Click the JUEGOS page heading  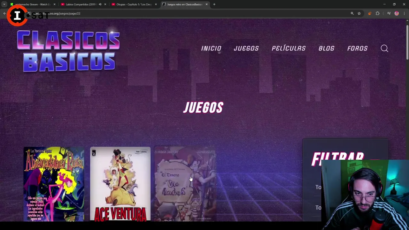203,108
